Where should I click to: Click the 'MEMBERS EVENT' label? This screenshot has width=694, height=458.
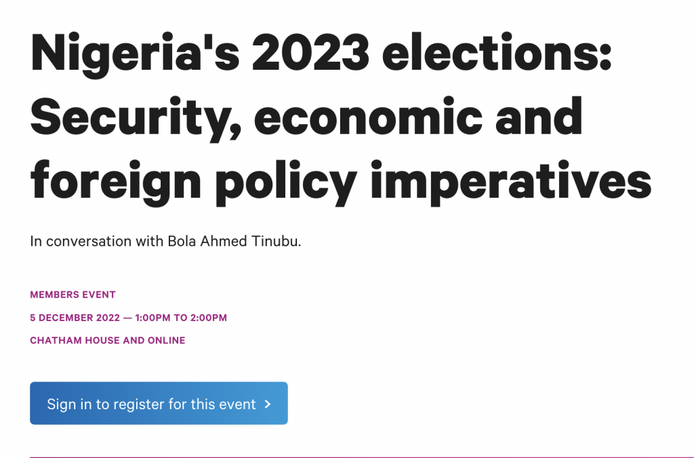point(73,295)
